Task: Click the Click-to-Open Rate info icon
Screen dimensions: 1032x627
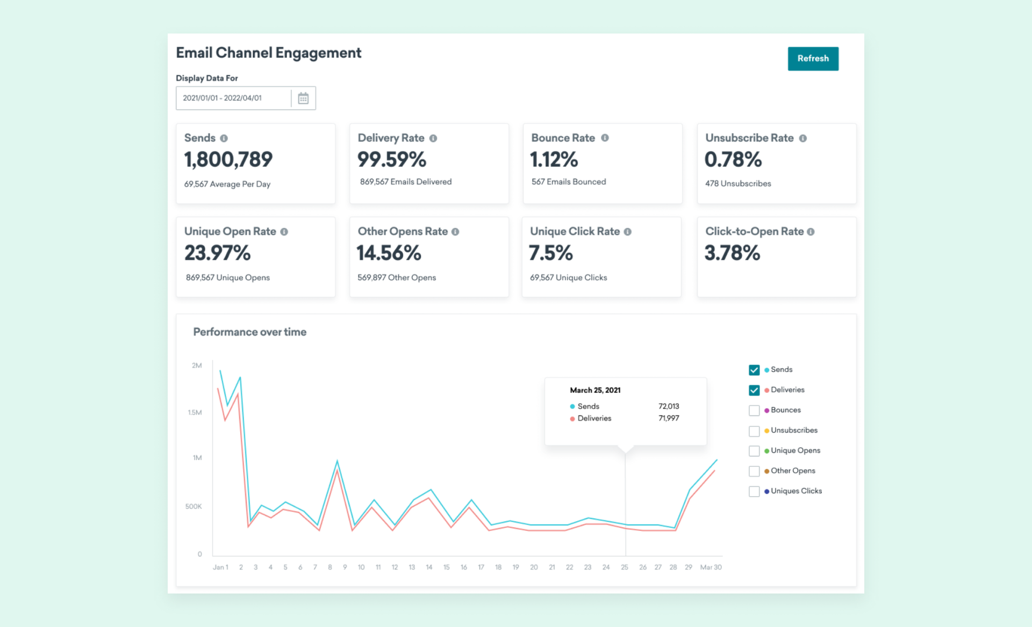Action: (x=811, y=232)
